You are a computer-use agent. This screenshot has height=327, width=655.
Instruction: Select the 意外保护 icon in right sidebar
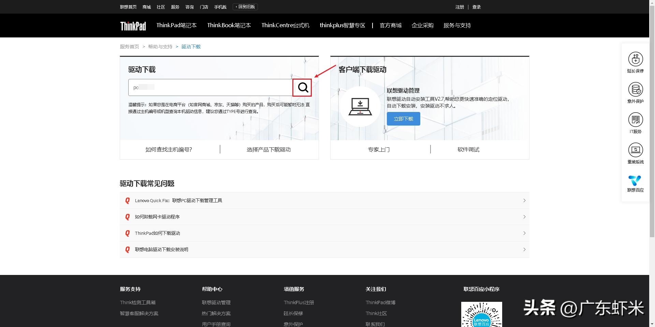click(x=635, y=89)
